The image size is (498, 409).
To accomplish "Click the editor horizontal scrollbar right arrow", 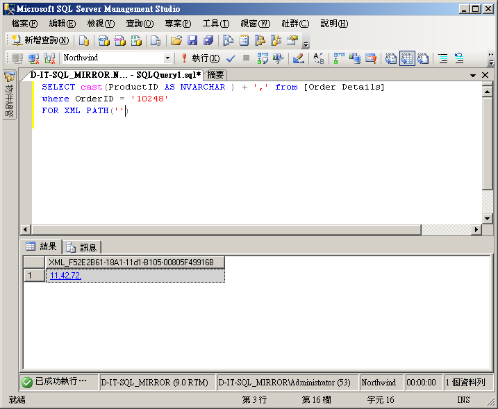I will tap(476, 229).
